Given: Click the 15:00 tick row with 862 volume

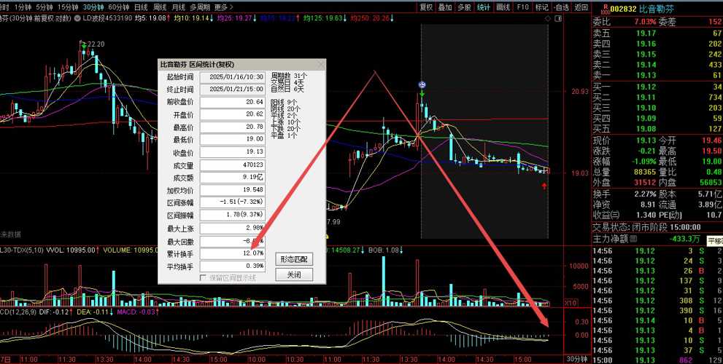Looking at the screenshot, I should click(657, 360).
